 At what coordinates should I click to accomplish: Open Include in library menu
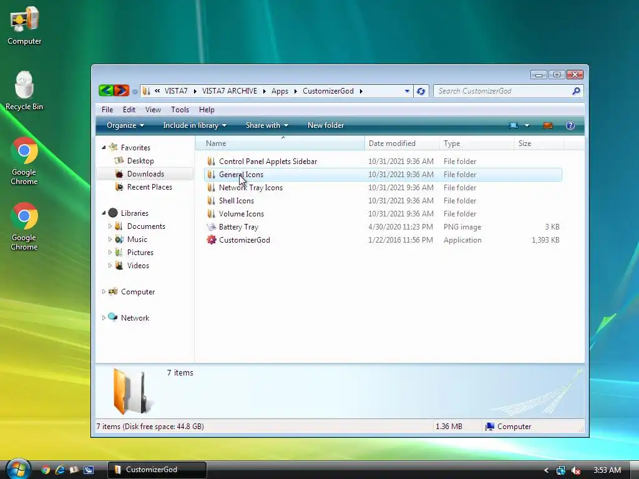click(195, 125)
